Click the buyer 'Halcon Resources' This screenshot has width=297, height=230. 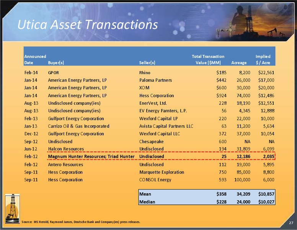66,149
